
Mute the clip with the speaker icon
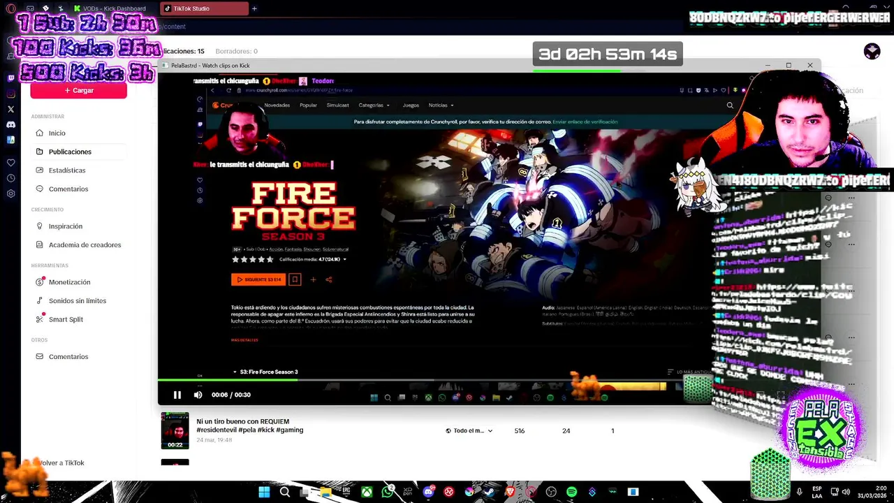(x=198, y=395)
